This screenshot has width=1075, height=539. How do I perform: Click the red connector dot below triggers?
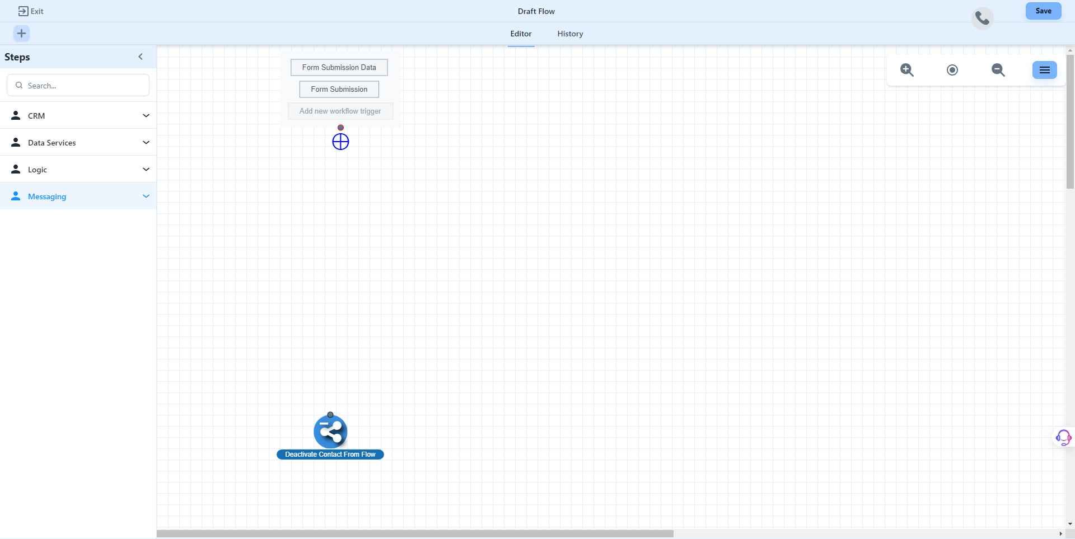click(x=340, y=128)
